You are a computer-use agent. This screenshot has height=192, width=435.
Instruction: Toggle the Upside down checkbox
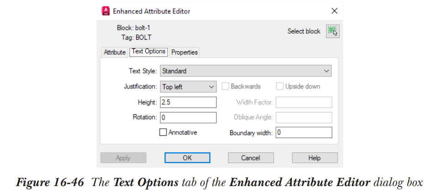click(x=280, y=86)
